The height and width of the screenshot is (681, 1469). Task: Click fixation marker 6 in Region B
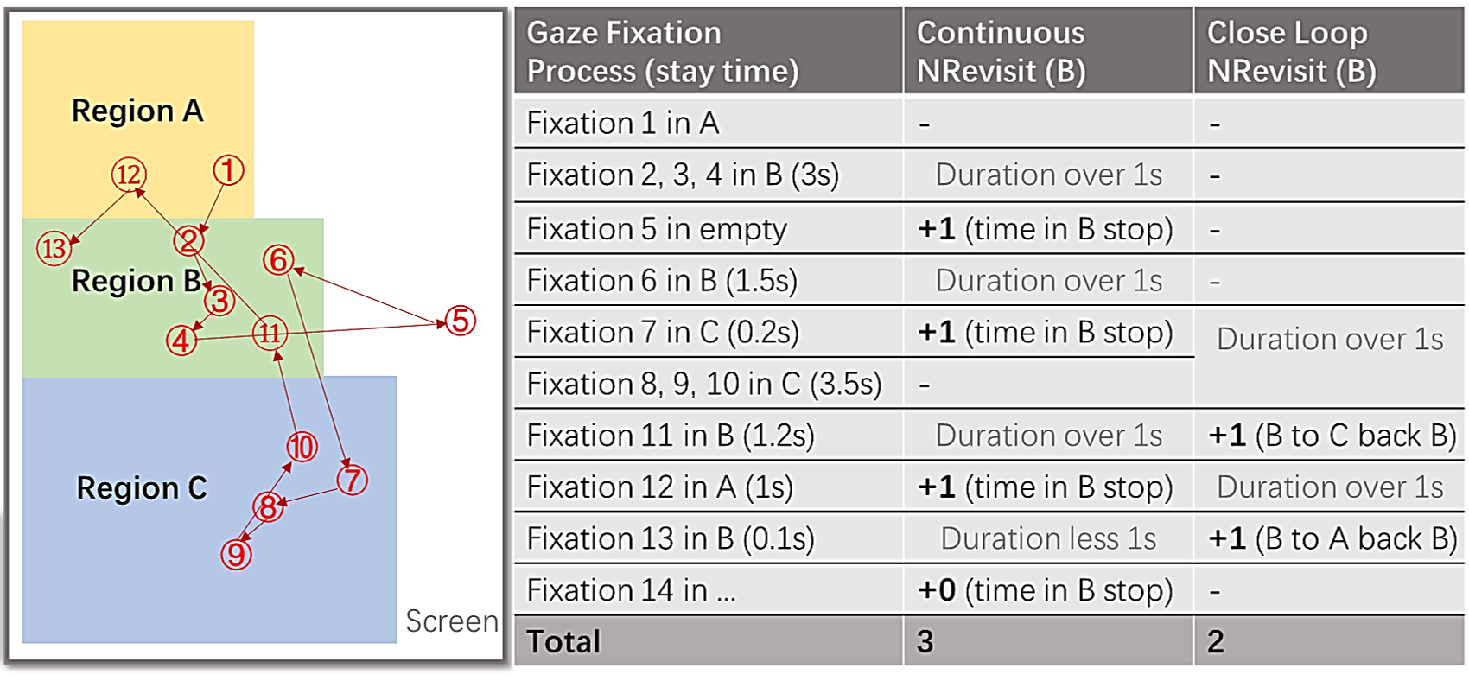pos(278,259)
